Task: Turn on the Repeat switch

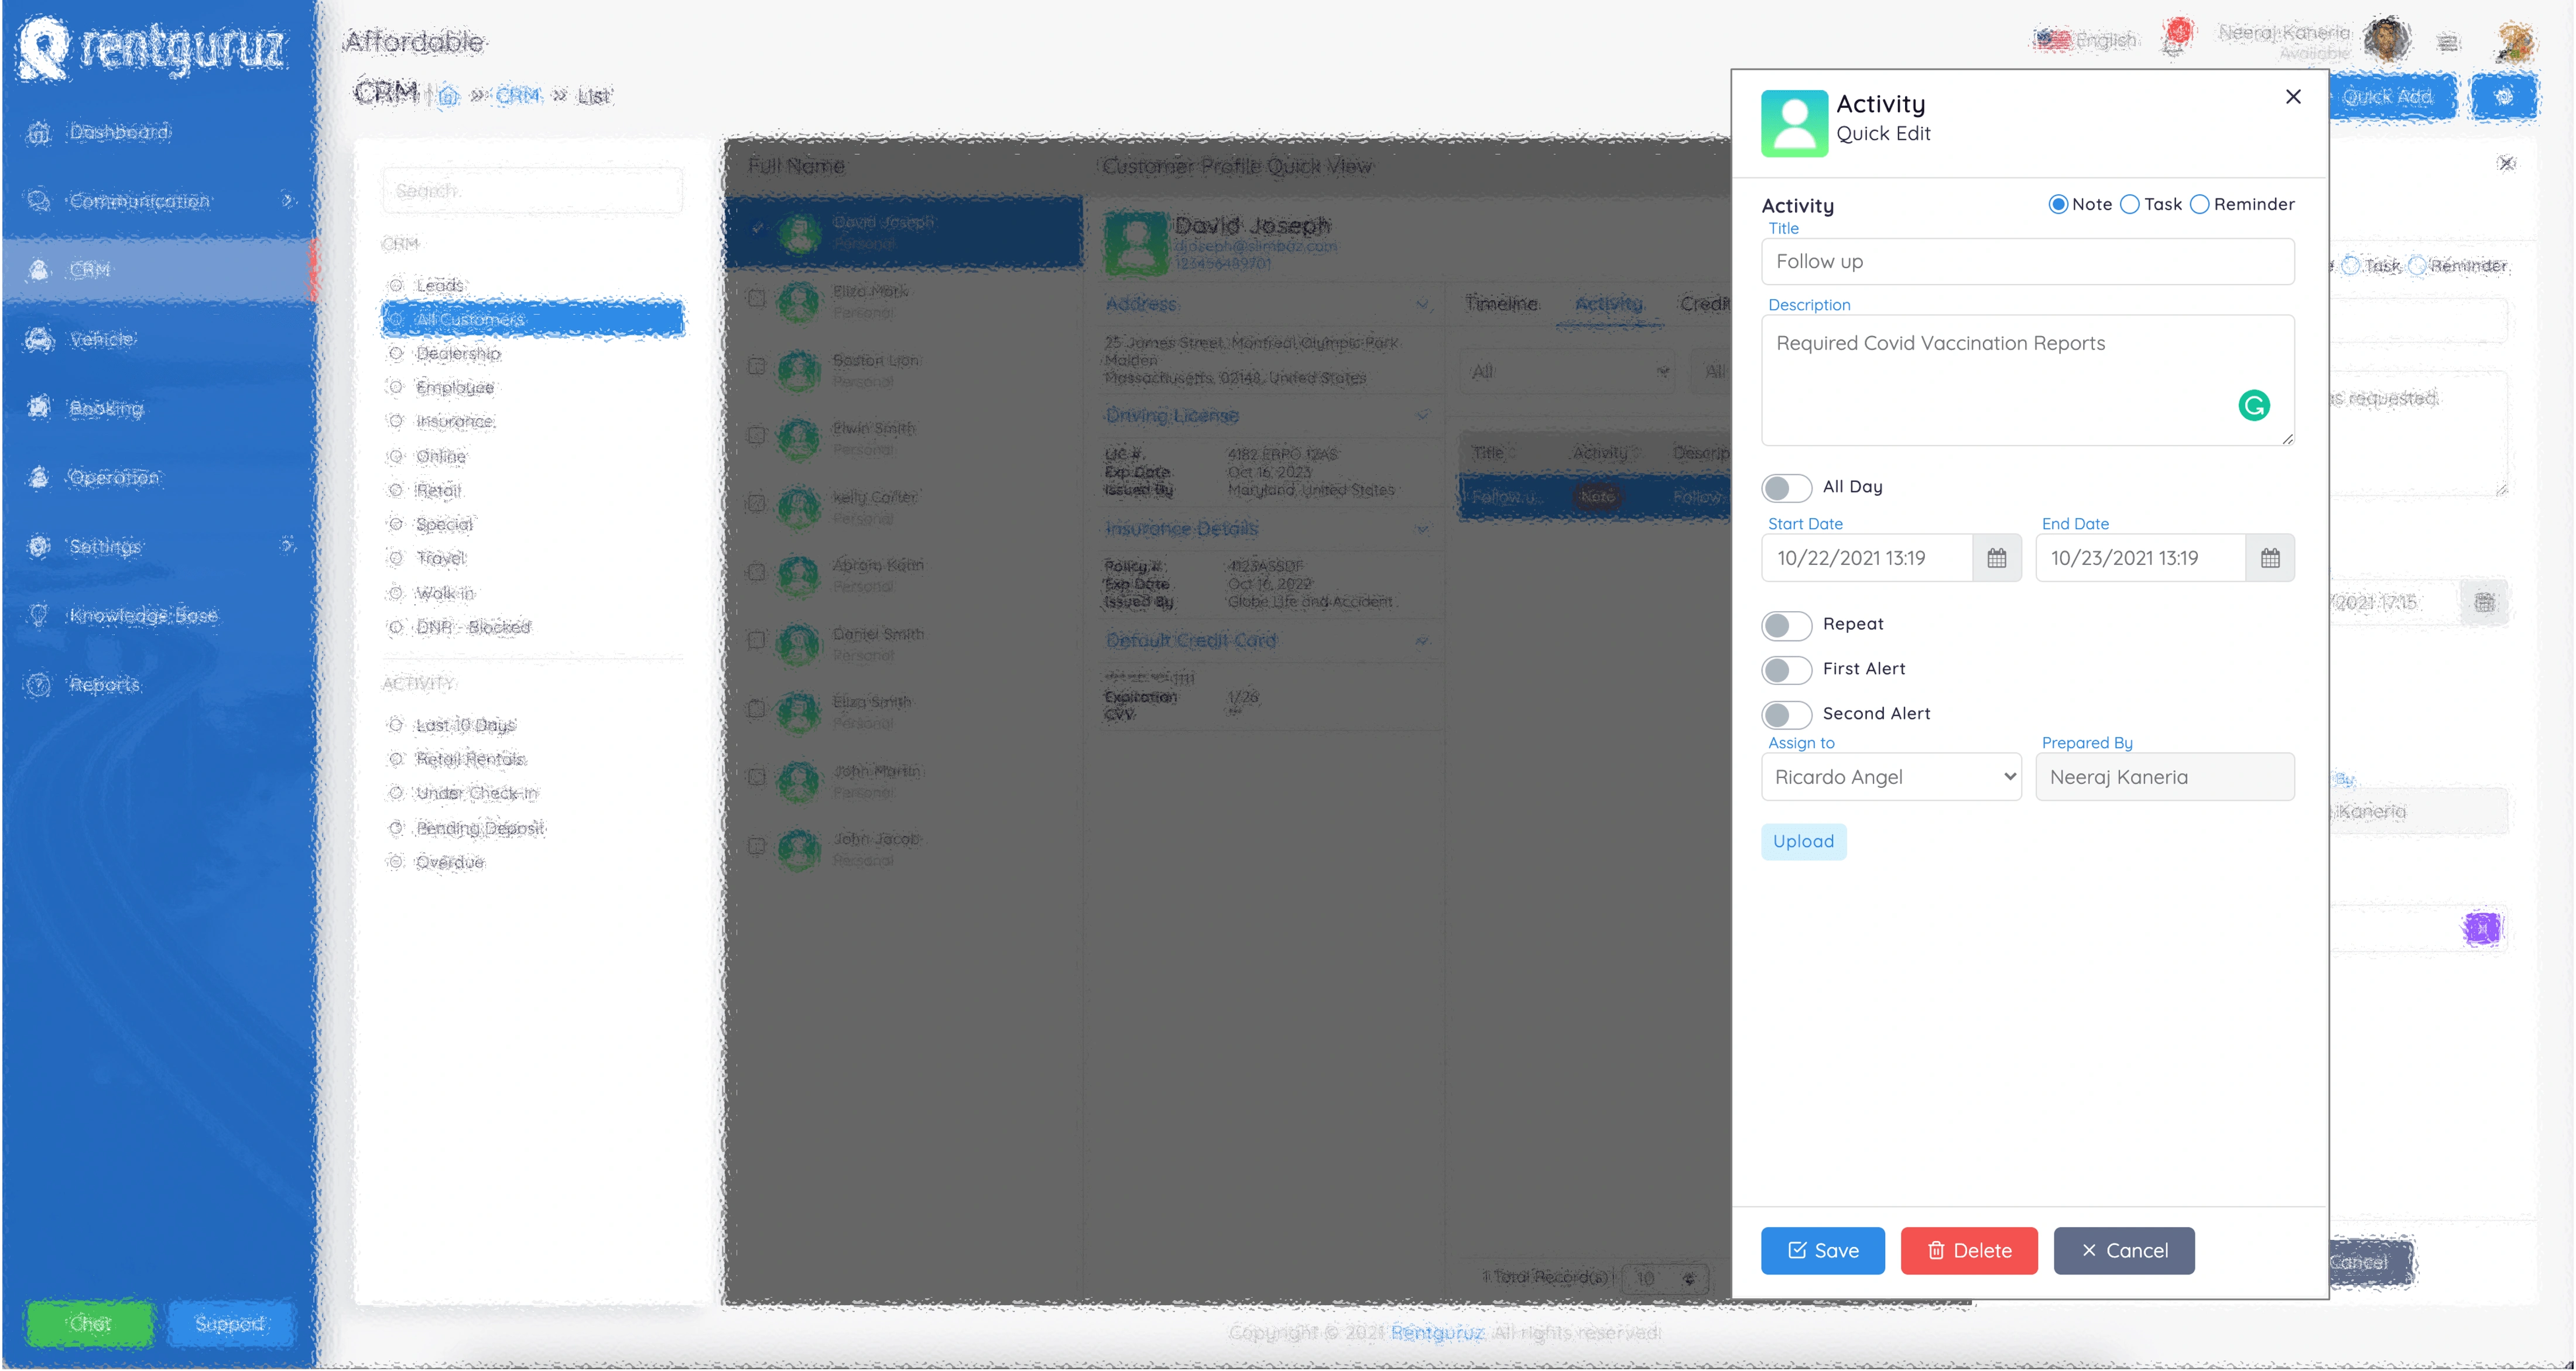Action: coord(1786,625)
